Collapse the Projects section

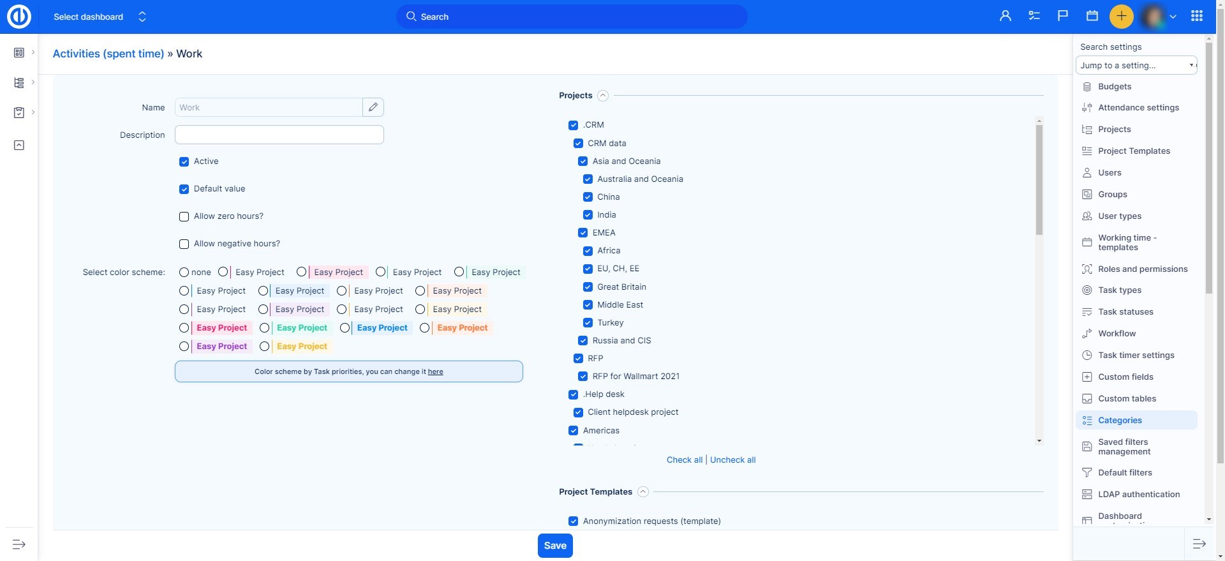tap(603, 96)
